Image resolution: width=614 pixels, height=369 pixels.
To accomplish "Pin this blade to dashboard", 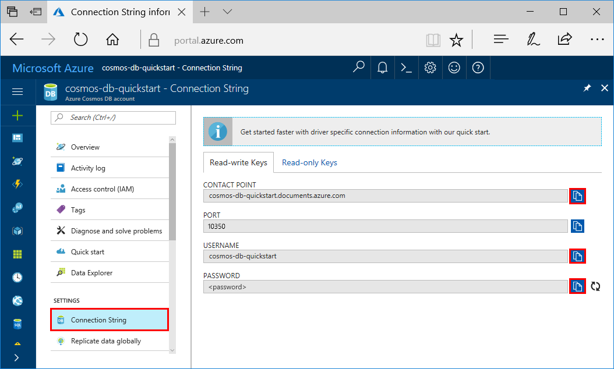I will pyautogui.click(x=587, y=88).
